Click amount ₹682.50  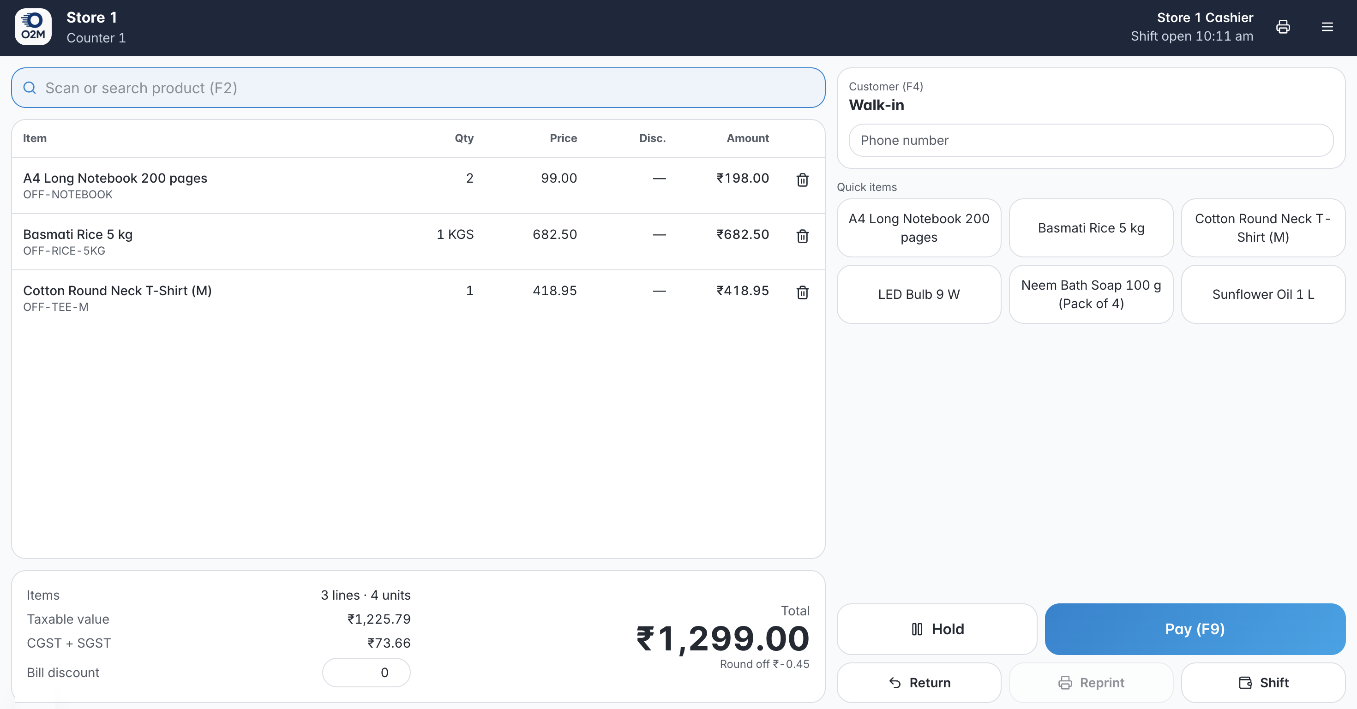point(742,235)
